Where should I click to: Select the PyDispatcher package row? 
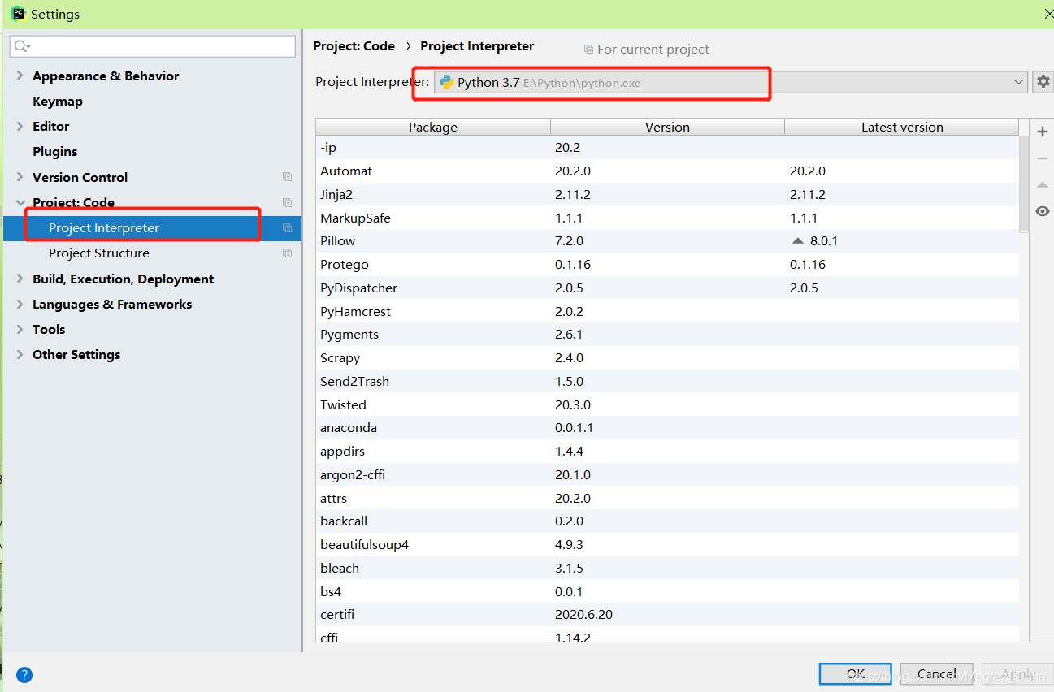pyautogui.click(x=667, y=288)
